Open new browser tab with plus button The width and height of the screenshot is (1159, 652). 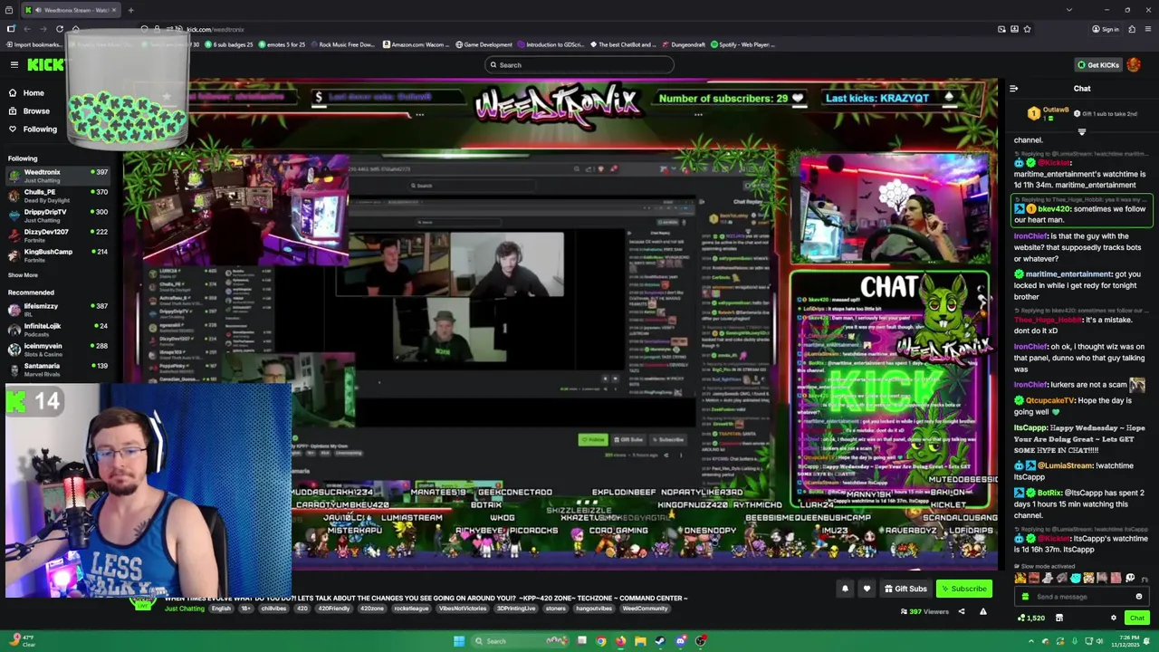point(130,10)
